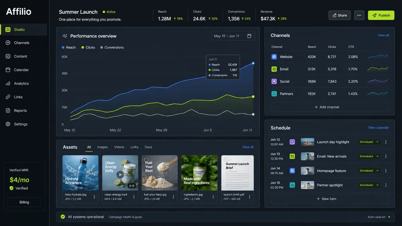Image resolution: width=402 pixels, height=226 pixels.
Task: Click the Website channel globe icon
Action: (x=274, y=57)
